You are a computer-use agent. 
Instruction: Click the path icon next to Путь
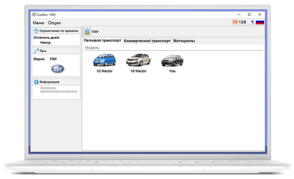tap(36, 51)
